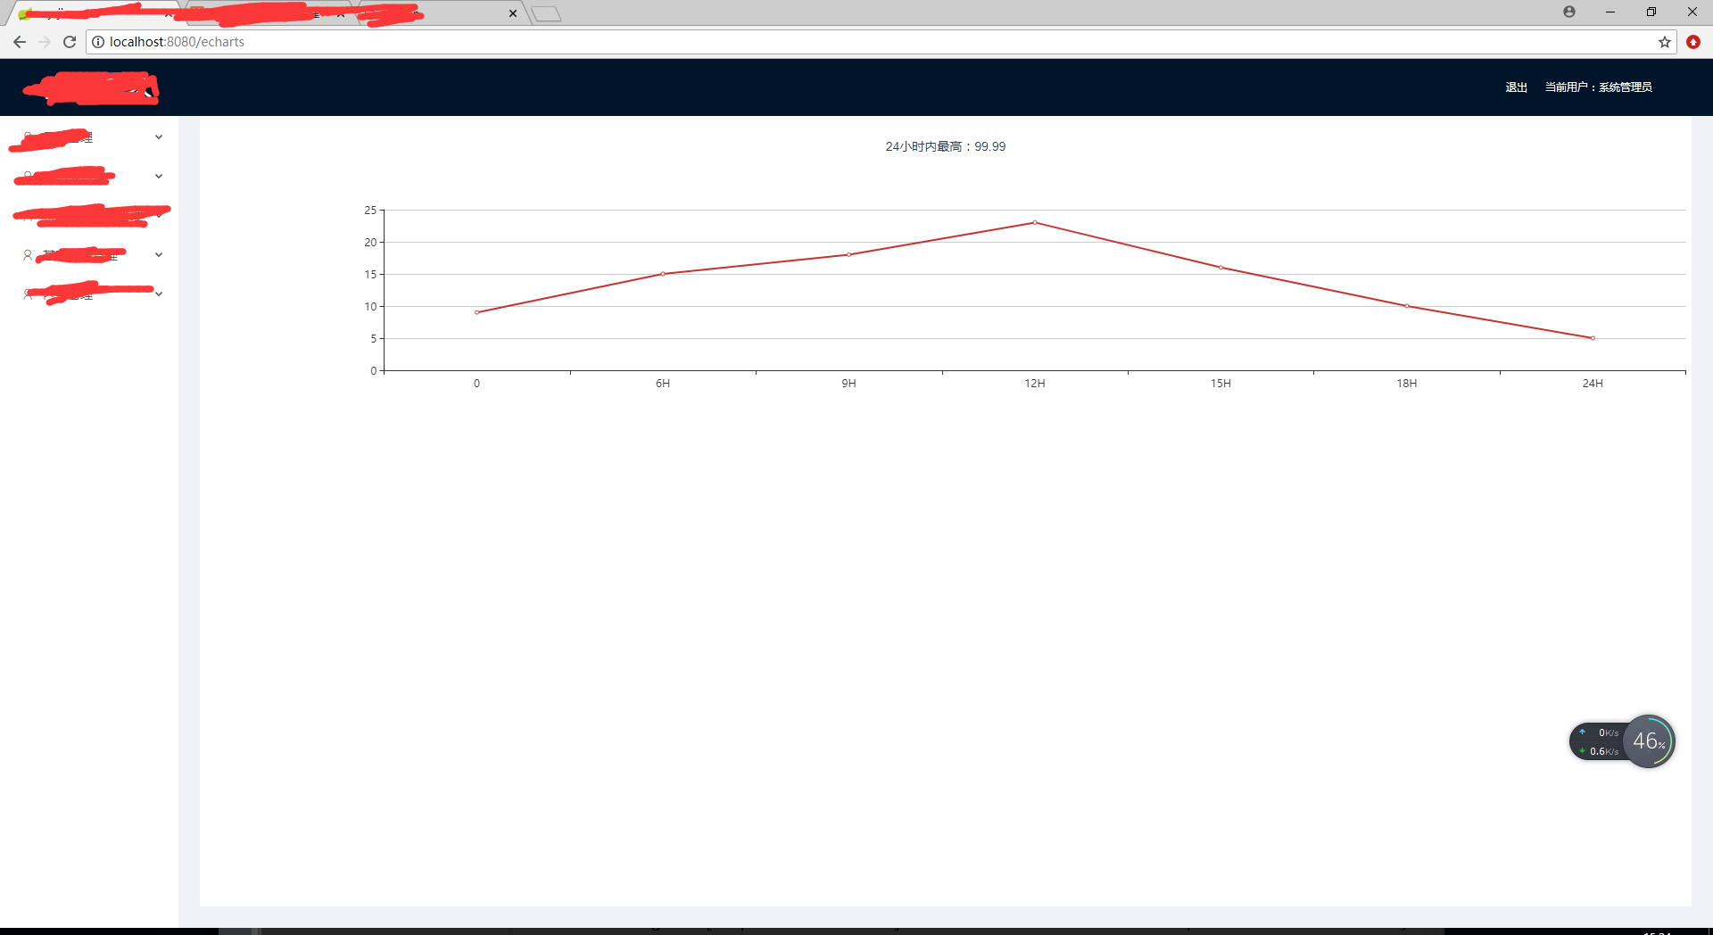The height and width of the screenshot is (935, 1713).
Task: Open the 46% memory usage floating widget
Action: [x=1649, y=741]
